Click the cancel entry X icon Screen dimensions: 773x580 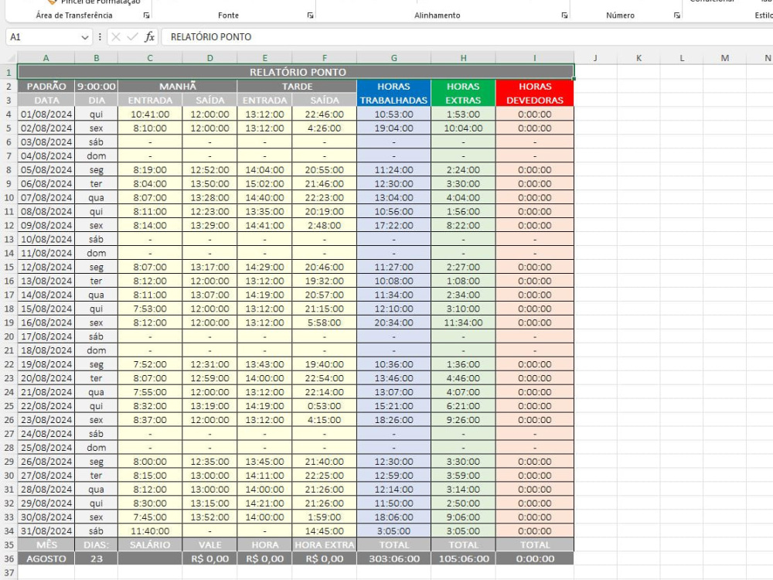click(116, 37)
